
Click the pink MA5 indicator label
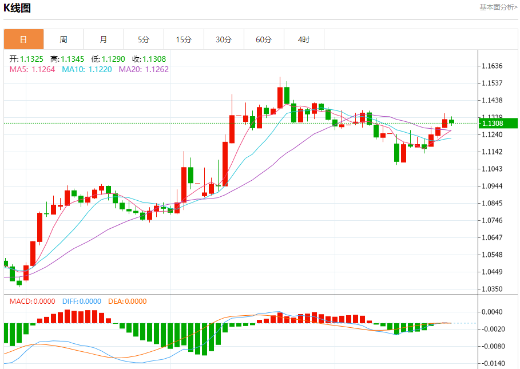pyautogui.click(x=32, y=69)
